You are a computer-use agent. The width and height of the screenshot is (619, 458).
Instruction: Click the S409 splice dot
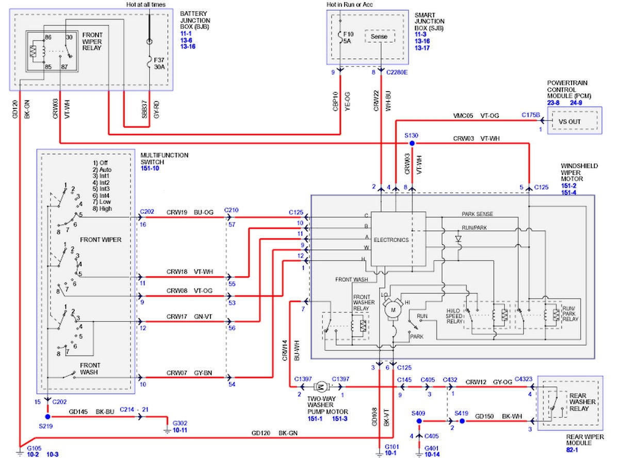419,421
